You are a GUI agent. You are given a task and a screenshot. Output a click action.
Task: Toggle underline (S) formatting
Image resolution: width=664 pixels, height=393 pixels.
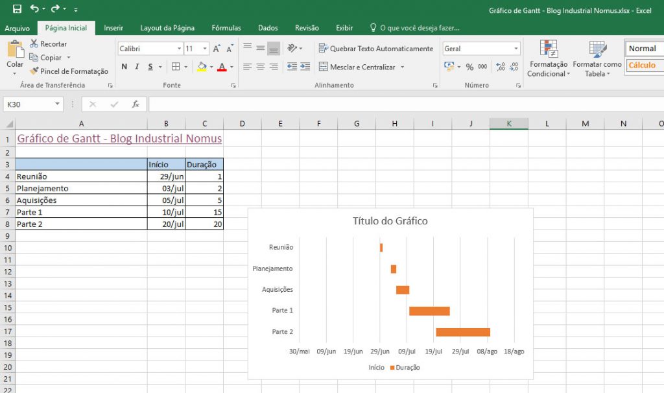tap(150, 67)
